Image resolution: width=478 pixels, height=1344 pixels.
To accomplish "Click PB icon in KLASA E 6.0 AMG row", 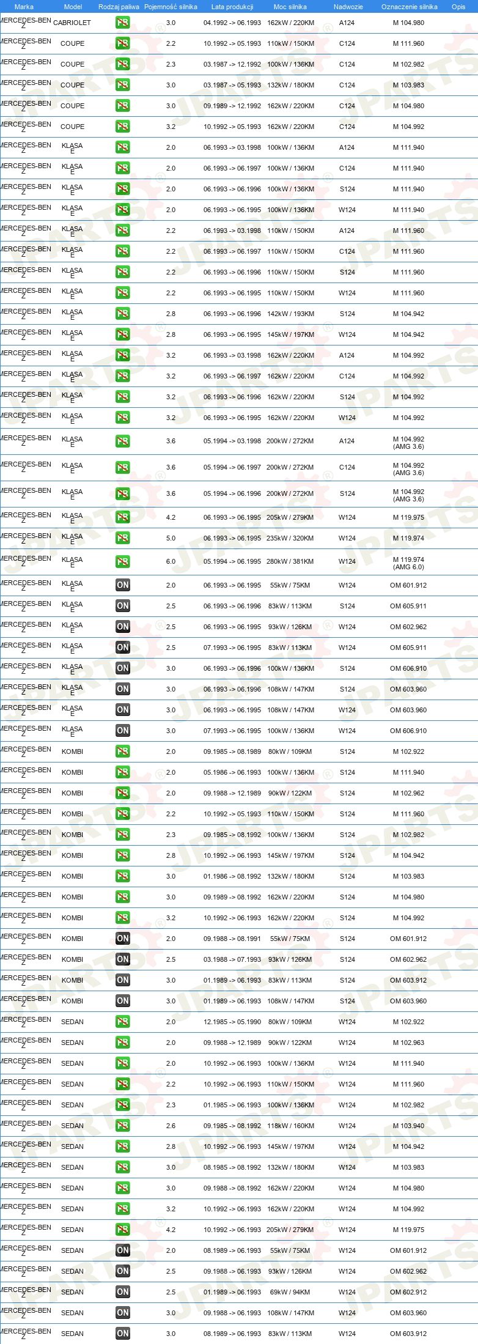I will pos(122,561).
